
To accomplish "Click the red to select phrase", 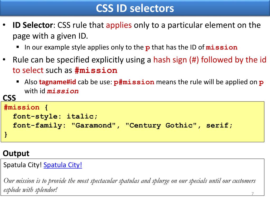I will click(28, 71).
